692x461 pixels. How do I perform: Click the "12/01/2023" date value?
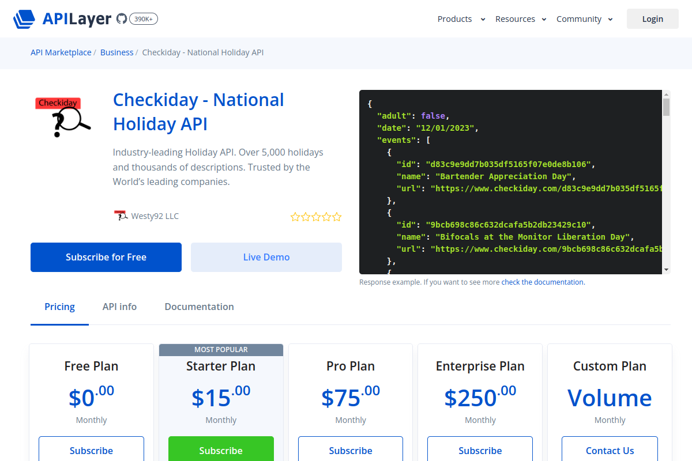[445, 128]
